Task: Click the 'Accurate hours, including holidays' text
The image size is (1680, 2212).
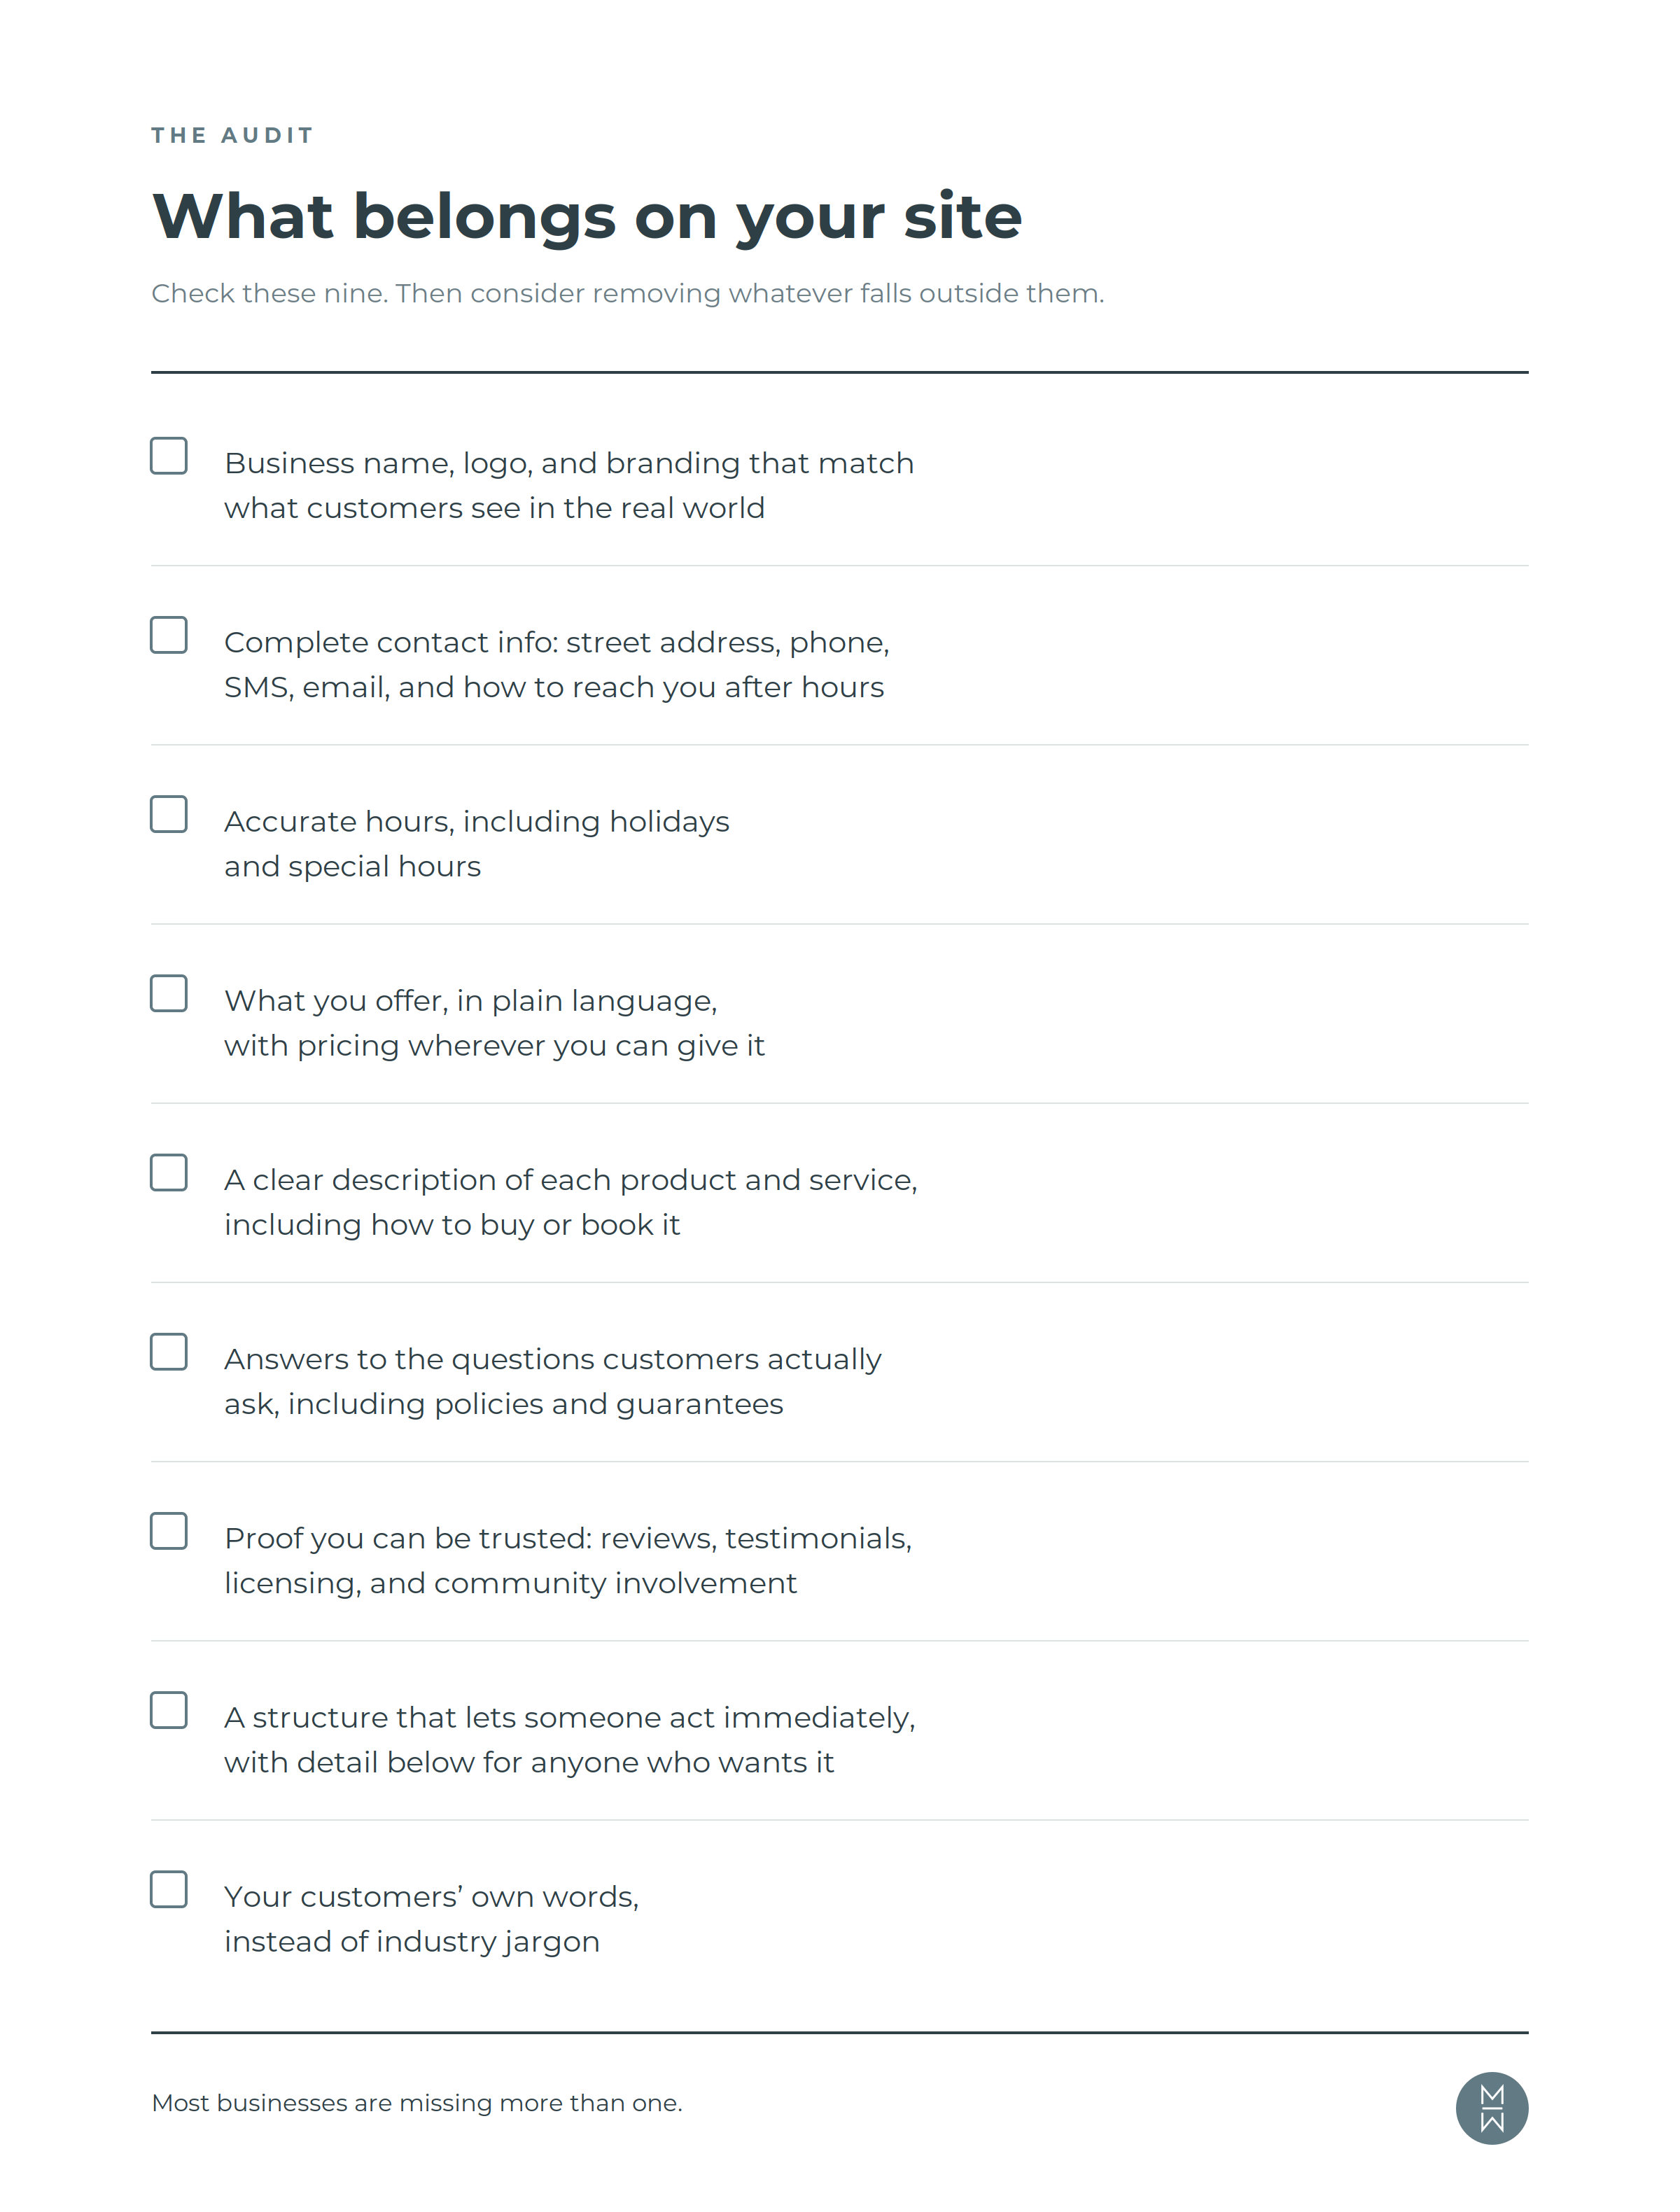Action: coord(477,822)
